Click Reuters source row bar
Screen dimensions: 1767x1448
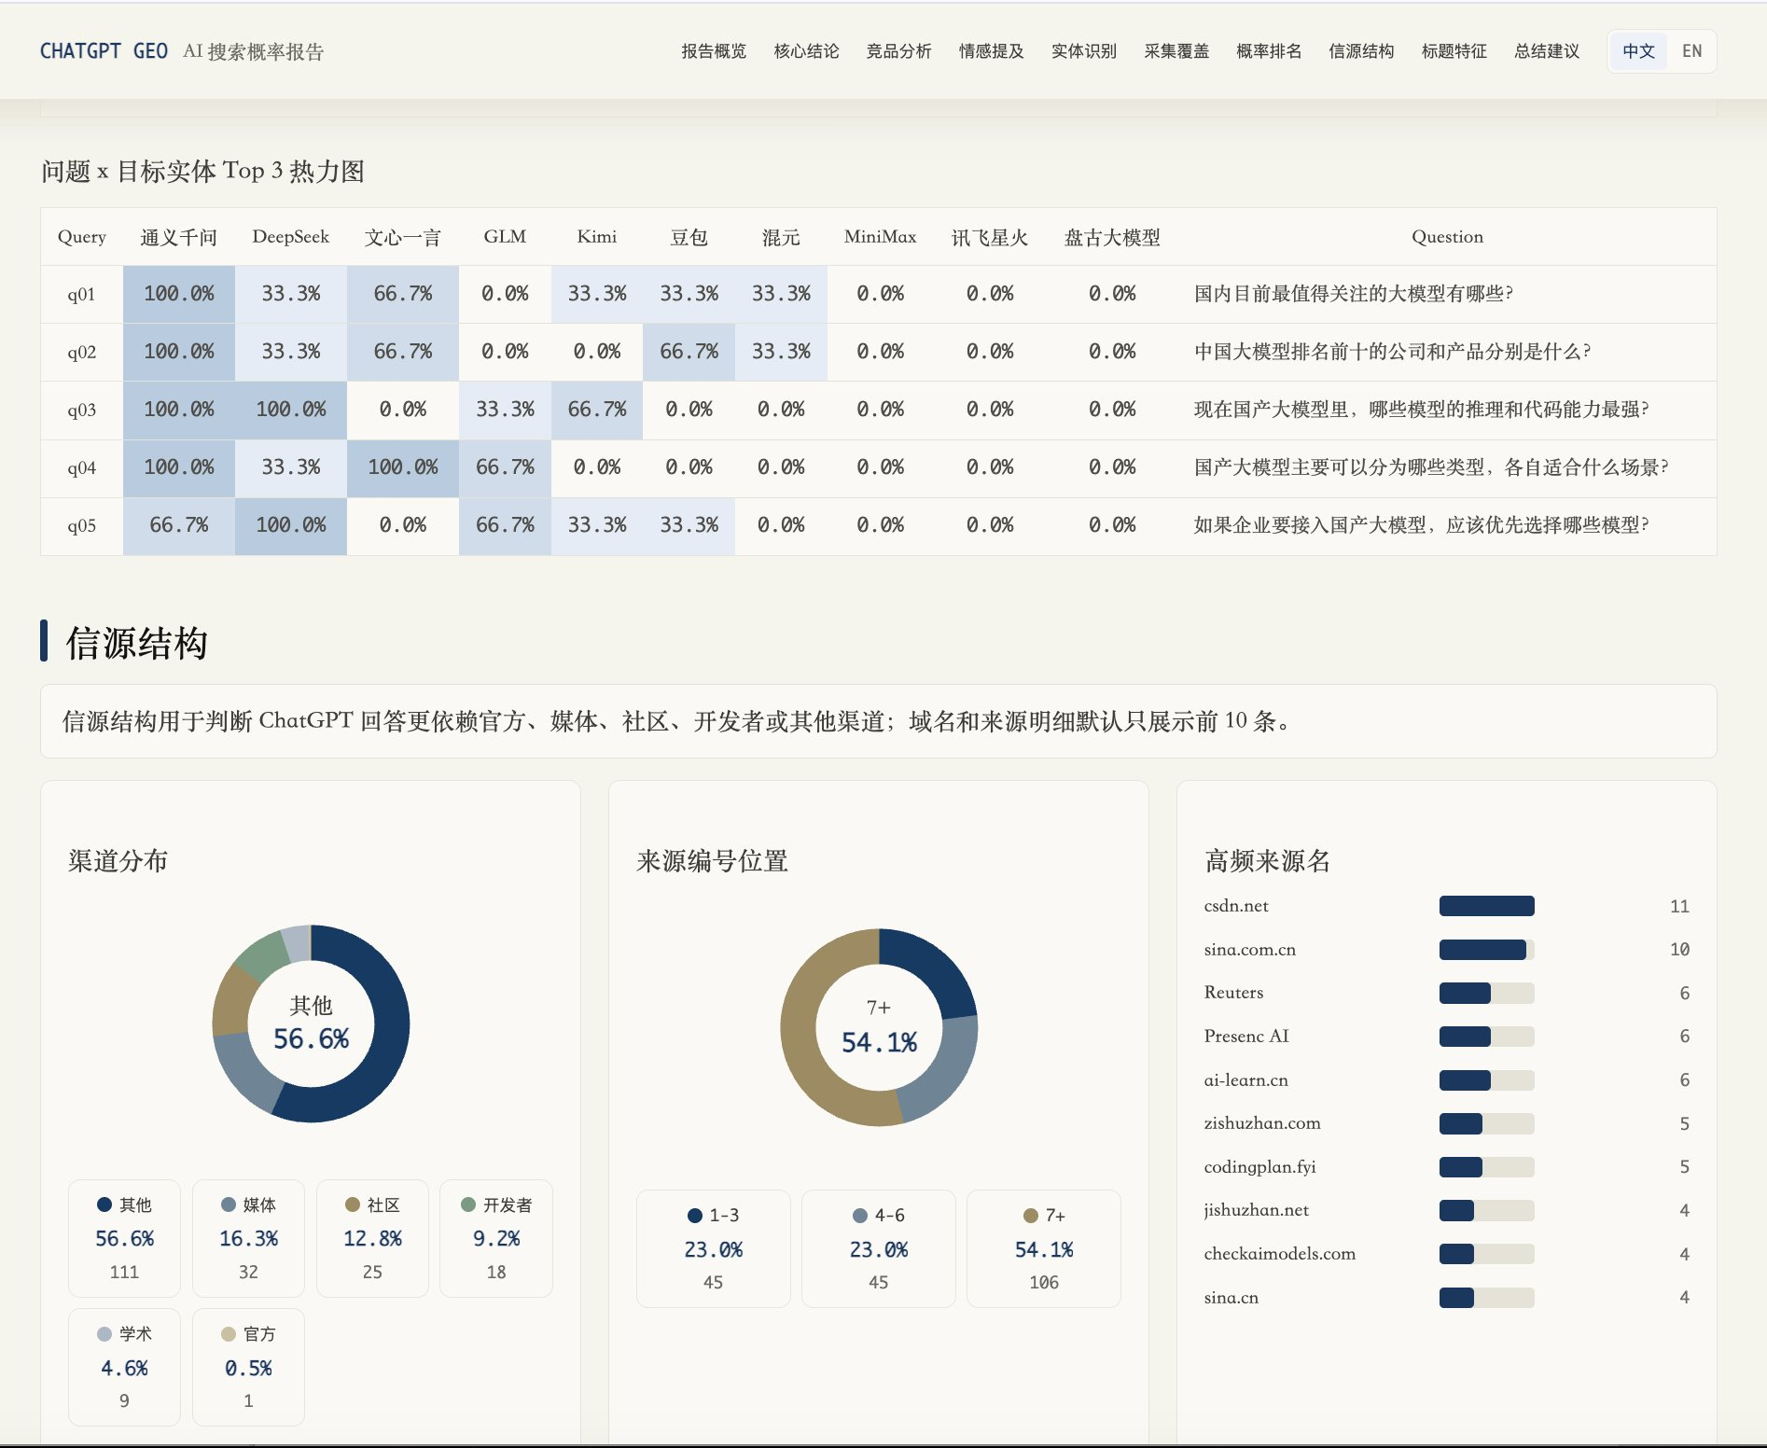coord(1486,993)
